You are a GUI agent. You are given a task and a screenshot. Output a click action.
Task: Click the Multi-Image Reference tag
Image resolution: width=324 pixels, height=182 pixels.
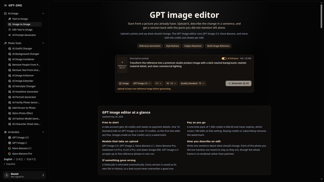pyautogui.click(x=218, y=46)
